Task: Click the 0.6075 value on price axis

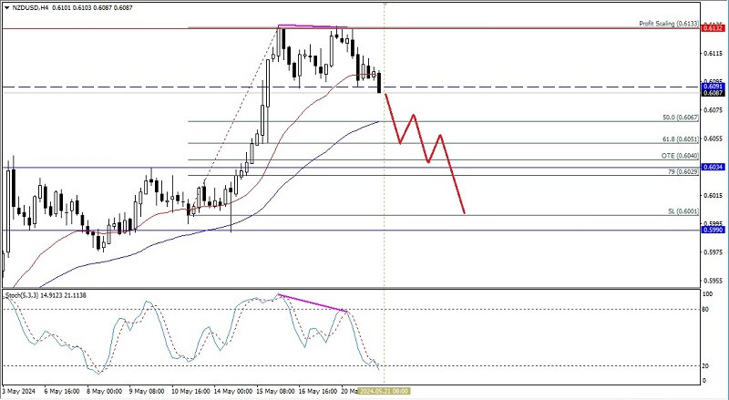Action: click(x=713, y=110)
